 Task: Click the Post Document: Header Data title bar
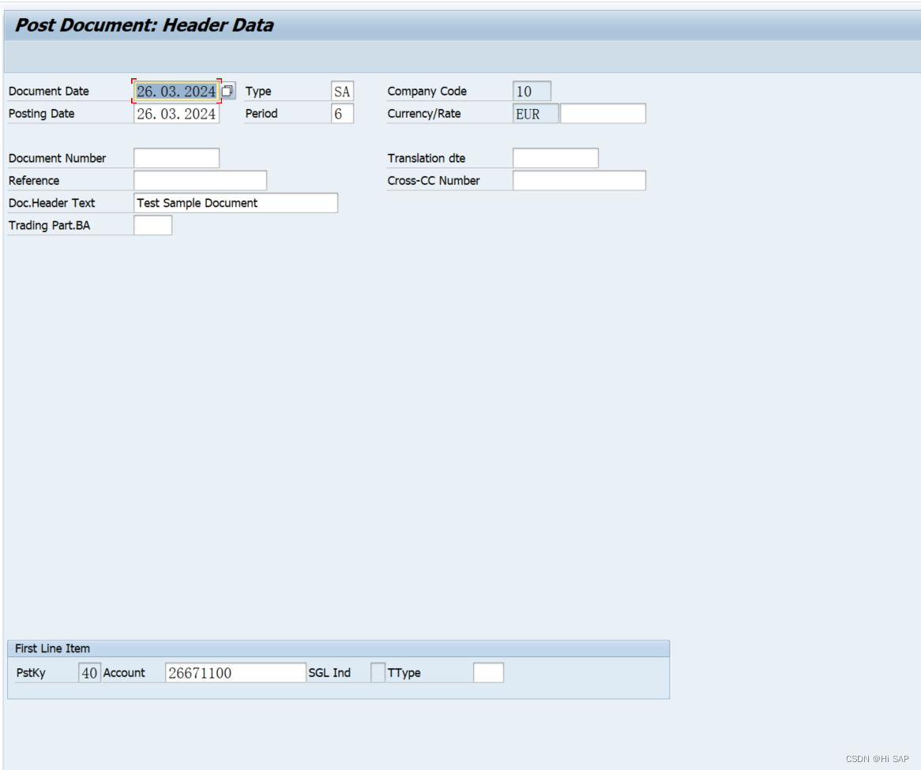pyautogui.click(x=142, y=24)
